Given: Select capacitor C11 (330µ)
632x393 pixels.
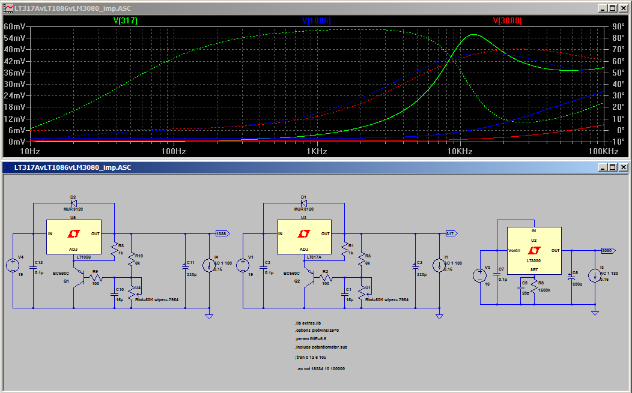Looking at the screenshot, I should tap(186, 268).
